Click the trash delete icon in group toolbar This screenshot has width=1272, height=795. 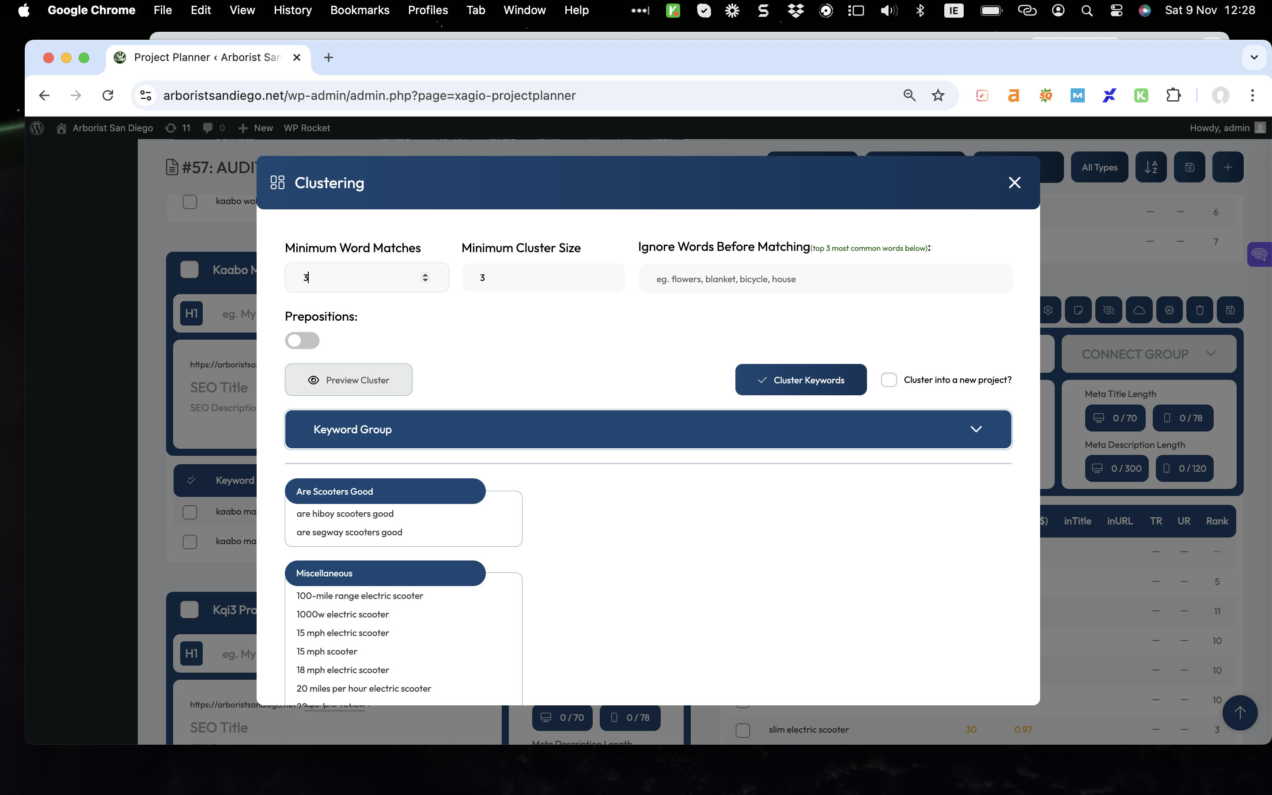click(1200, 310)
